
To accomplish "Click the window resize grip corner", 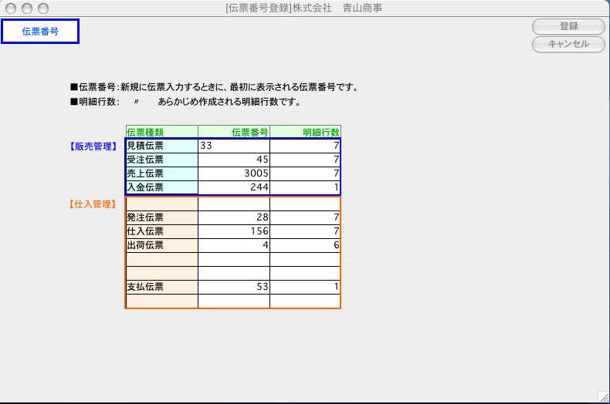I will [602, 396].
